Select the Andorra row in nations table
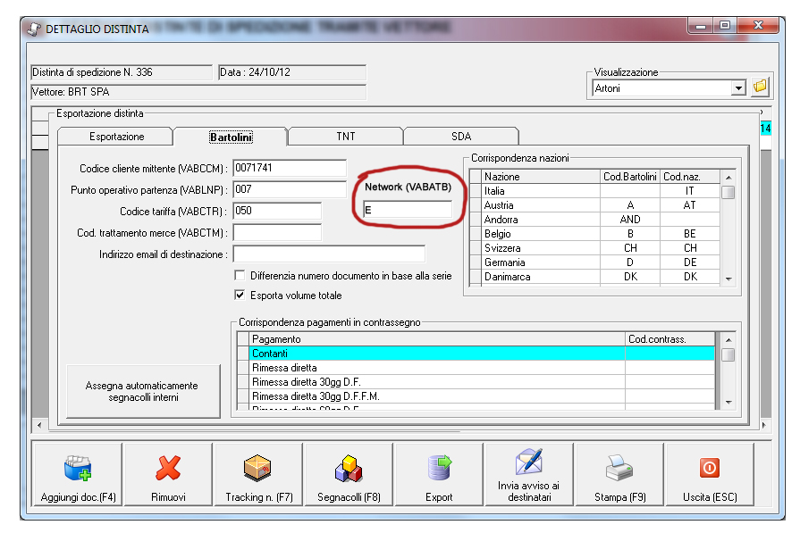800x533 pixels. pyautogui.click(x=595, y=220)
